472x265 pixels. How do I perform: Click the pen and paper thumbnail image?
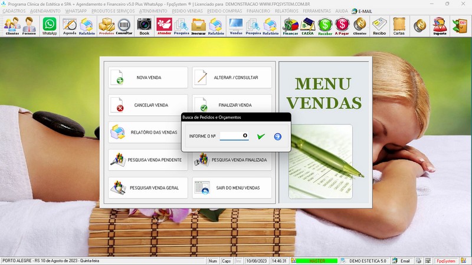320,161
